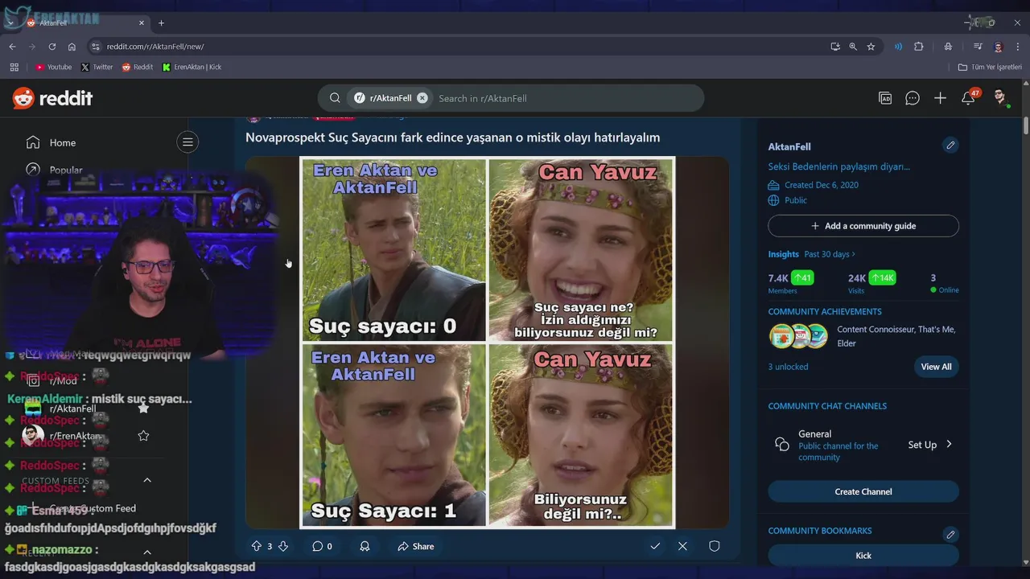Screen dimensions: 1030x579
Task: Click the Reddit logo in the header
Action: pos(52,98)
